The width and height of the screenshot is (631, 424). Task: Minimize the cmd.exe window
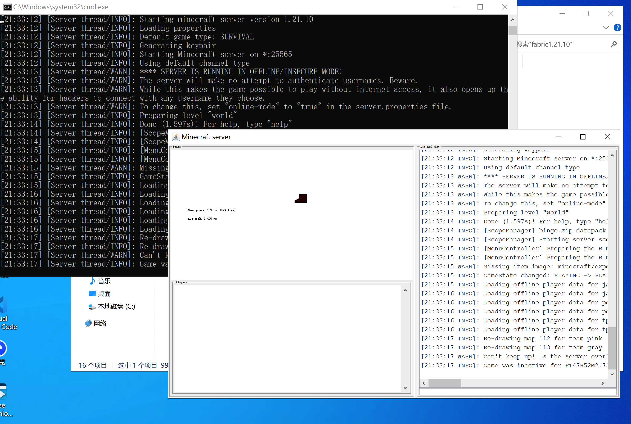pyautogui.click(x=456, y=7)
